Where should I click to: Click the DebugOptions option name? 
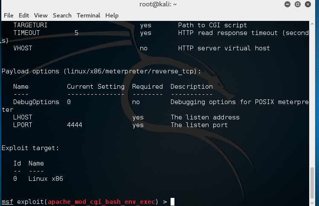coord(36,102)
